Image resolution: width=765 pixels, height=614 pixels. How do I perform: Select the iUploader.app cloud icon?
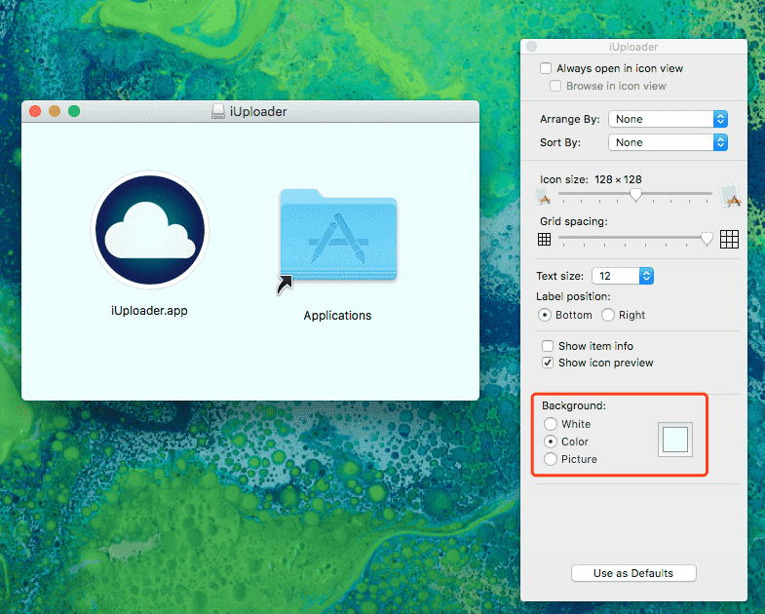(150, 230)
